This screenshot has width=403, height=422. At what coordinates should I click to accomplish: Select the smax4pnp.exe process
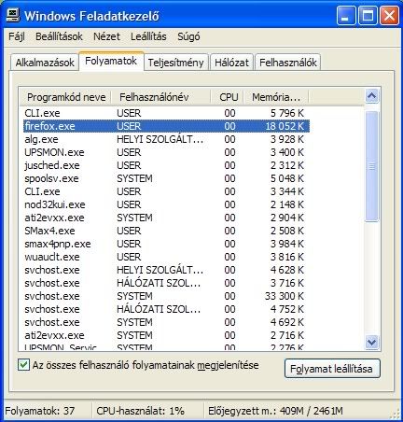(166, 244)
